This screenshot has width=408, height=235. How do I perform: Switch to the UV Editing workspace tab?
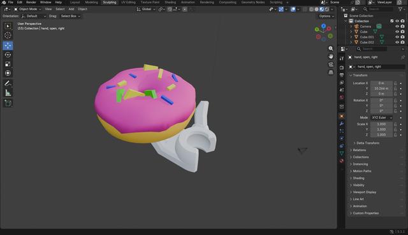click(x=128, y=3)
